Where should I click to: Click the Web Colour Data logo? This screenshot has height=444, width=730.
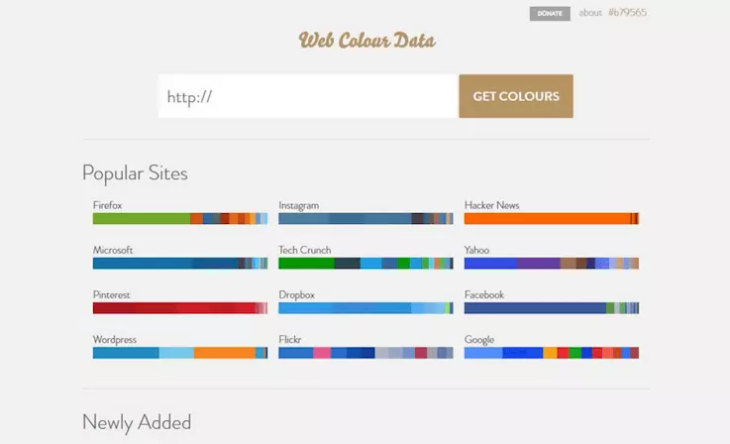(366, 41)
